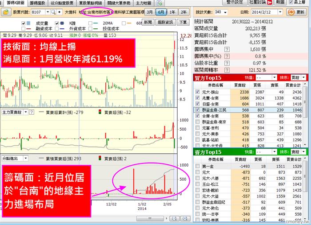
Task: Select the 群益金鼎-三民 broker row name
Action: click(x=214, y=110)
